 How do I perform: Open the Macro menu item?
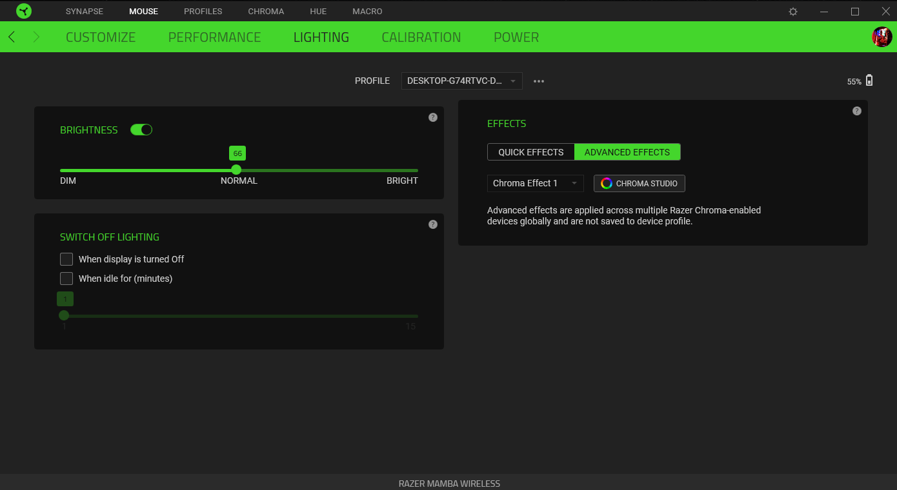point(367,12)
